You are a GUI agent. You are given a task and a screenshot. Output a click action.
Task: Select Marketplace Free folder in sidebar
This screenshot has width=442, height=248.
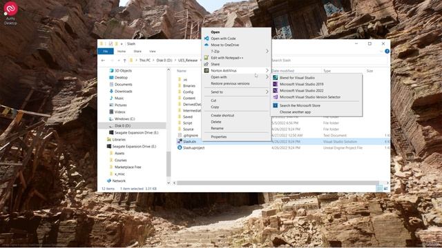pos(128,167)
